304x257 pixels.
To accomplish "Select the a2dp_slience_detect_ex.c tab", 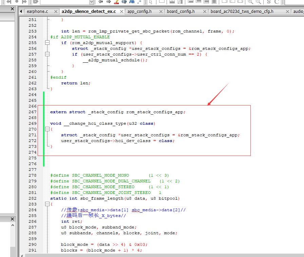I will [x=89, y=12].
